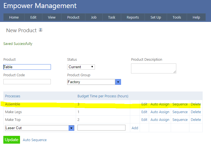This screenshot has width=211, height=150.
Task: Click the budget time input box
Action: coord(101,128)
